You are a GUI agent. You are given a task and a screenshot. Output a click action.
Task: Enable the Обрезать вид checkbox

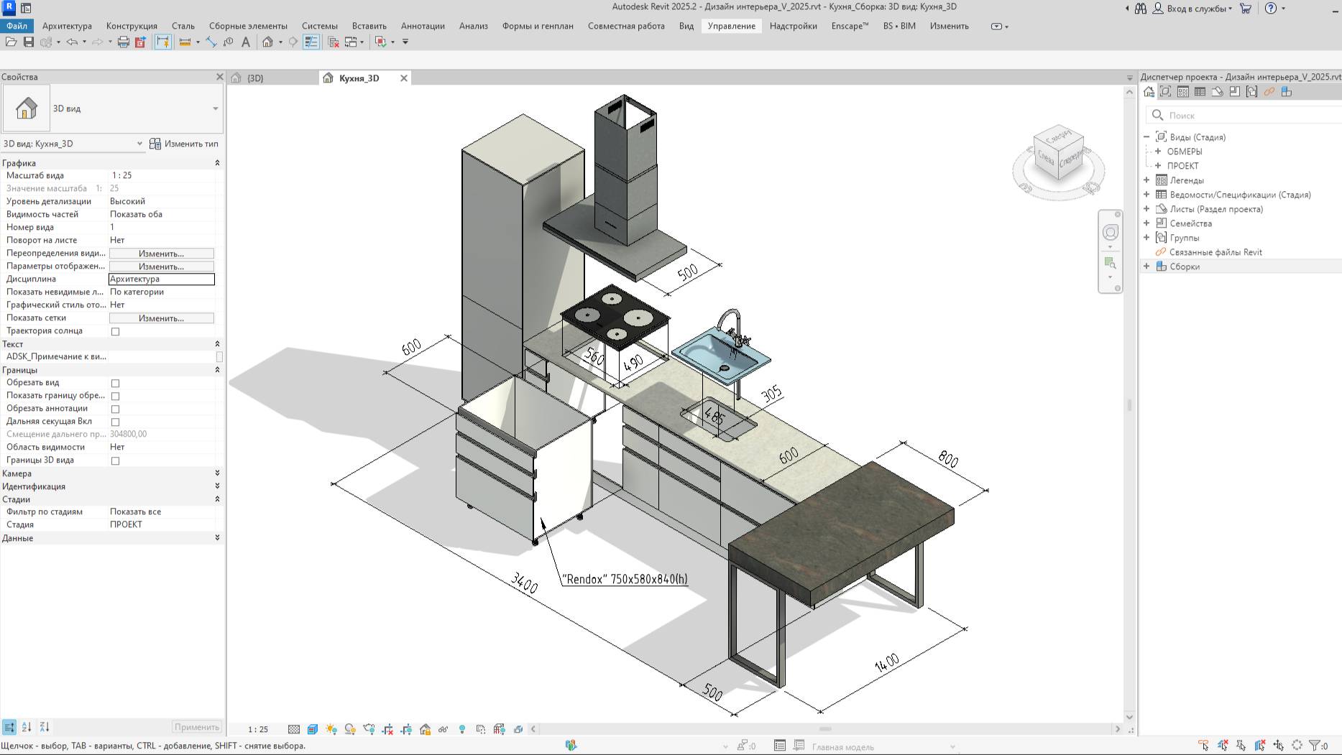(x=116, y=383)
